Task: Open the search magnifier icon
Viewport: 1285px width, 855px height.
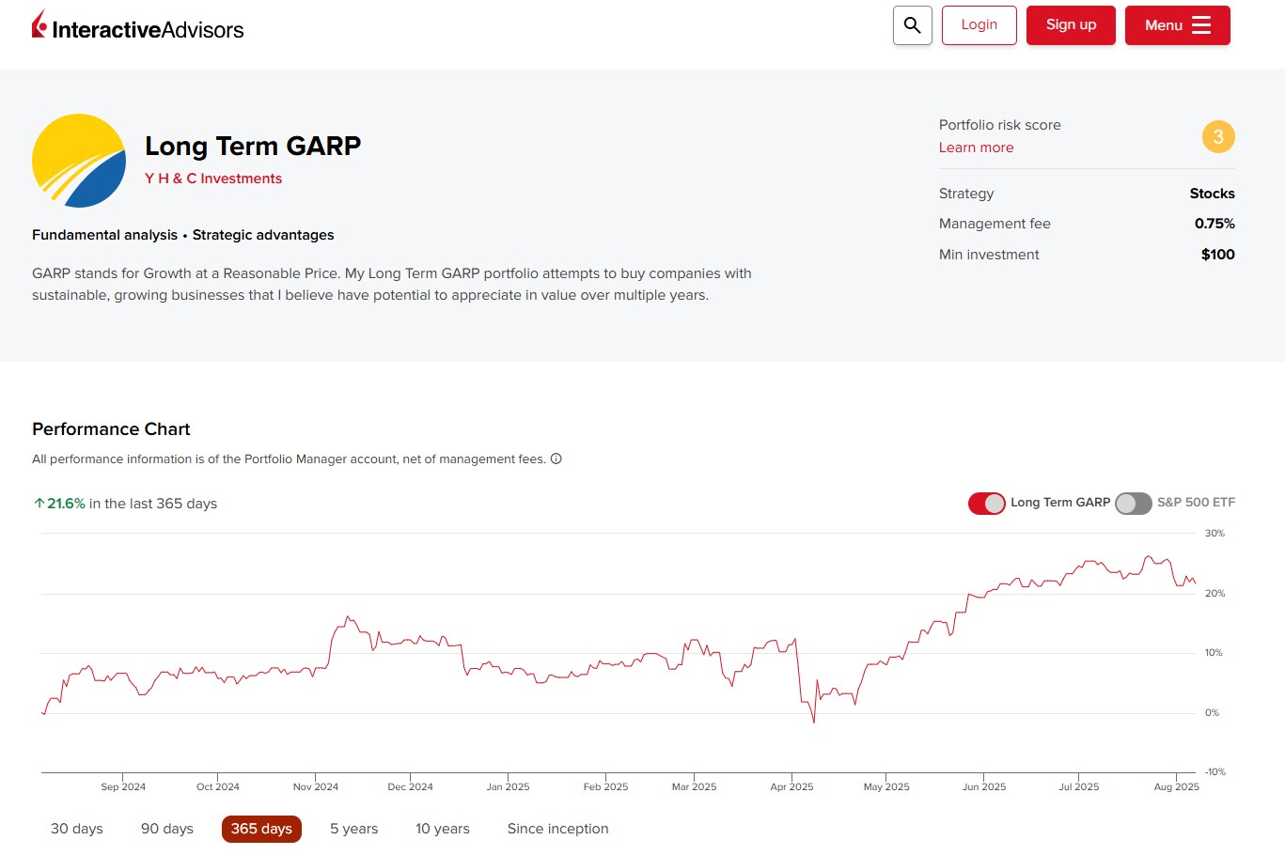Action: 912,25
